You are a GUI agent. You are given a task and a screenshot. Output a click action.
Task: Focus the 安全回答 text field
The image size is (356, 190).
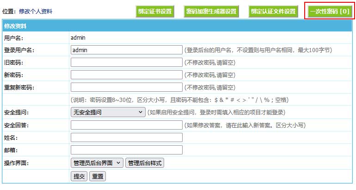[x=126, y=125]
